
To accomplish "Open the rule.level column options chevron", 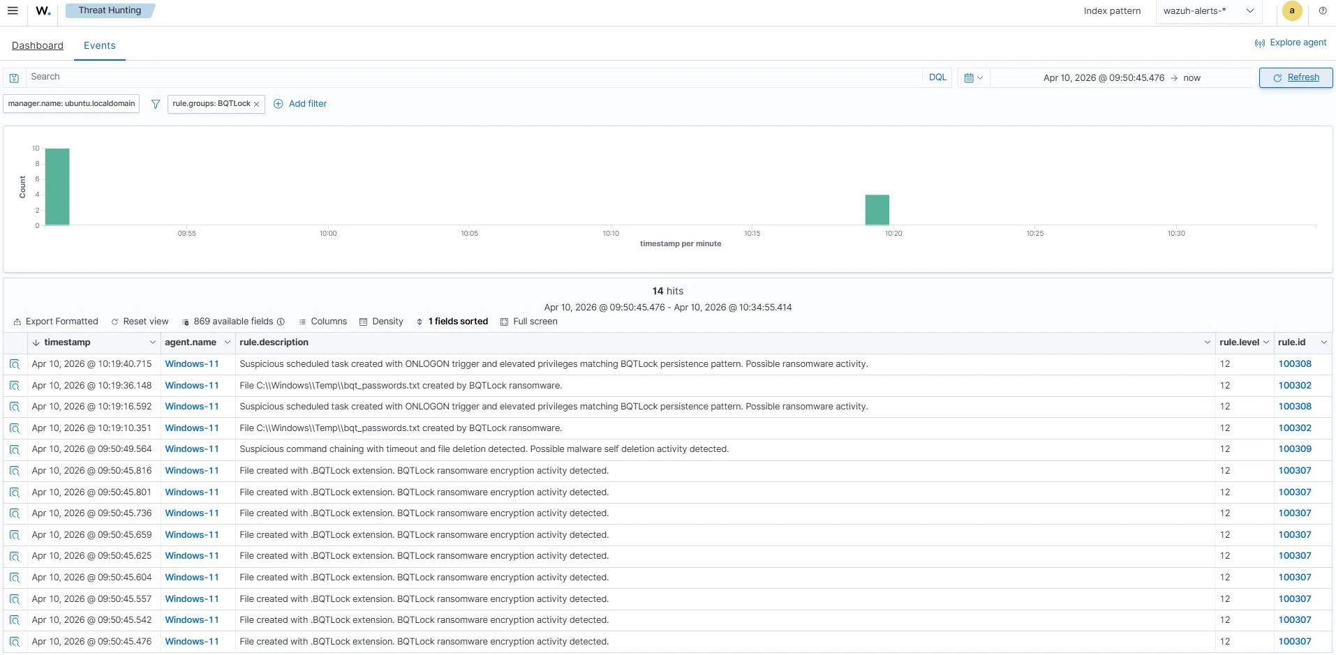I will tap(1266, 342).
